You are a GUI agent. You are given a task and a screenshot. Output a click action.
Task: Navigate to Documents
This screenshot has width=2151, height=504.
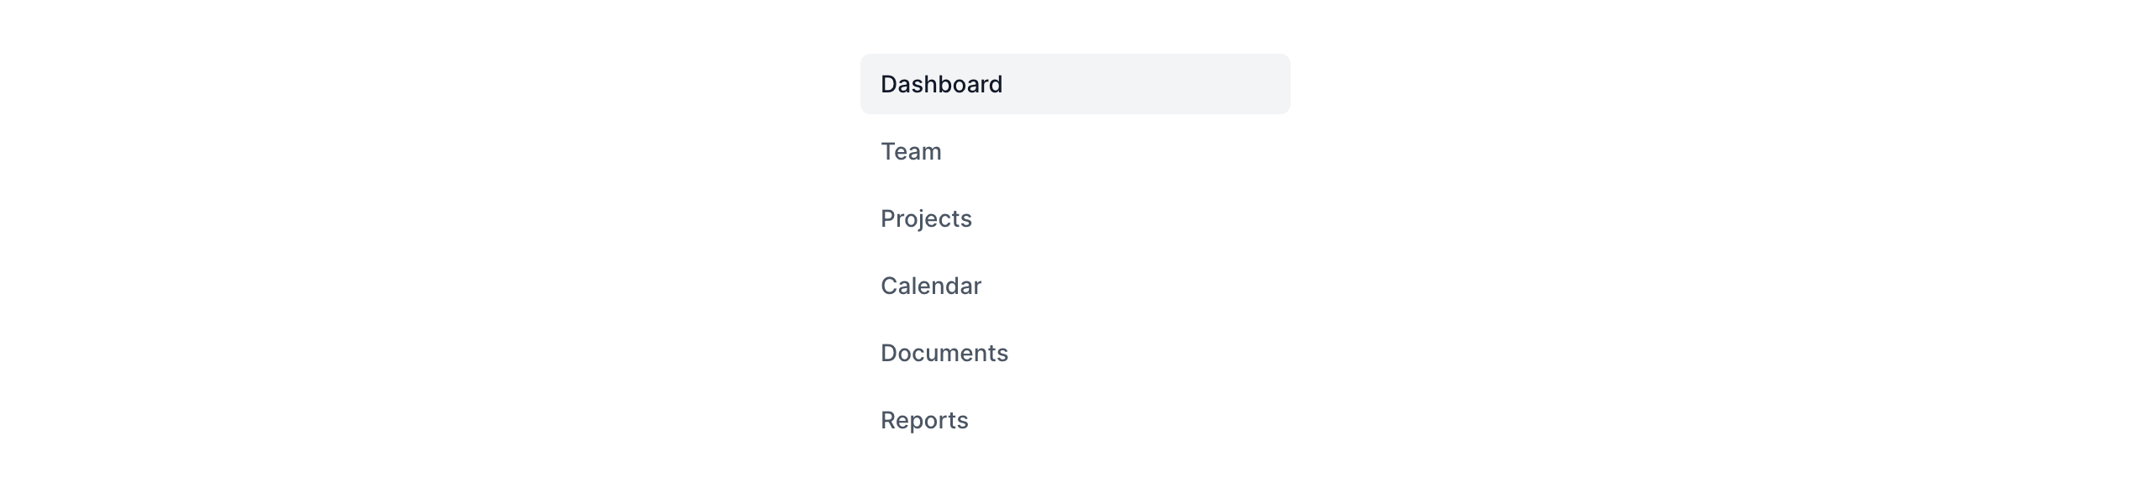pyautogui.click(x=944, y=353)
